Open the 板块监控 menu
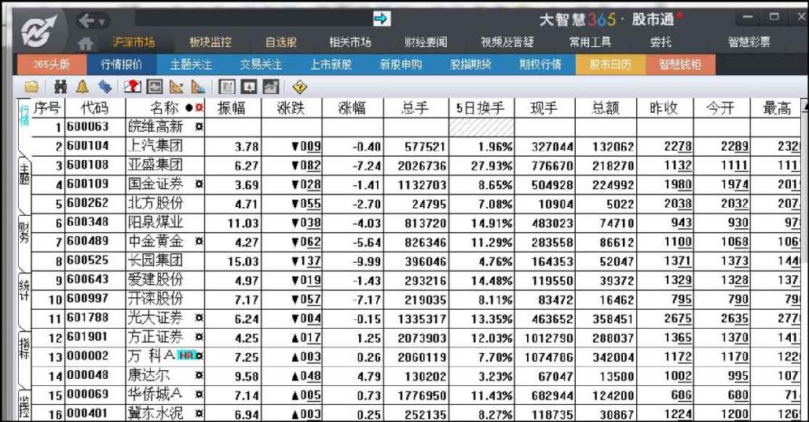This screenshot has height=422, width=809. tap(210, 42)
